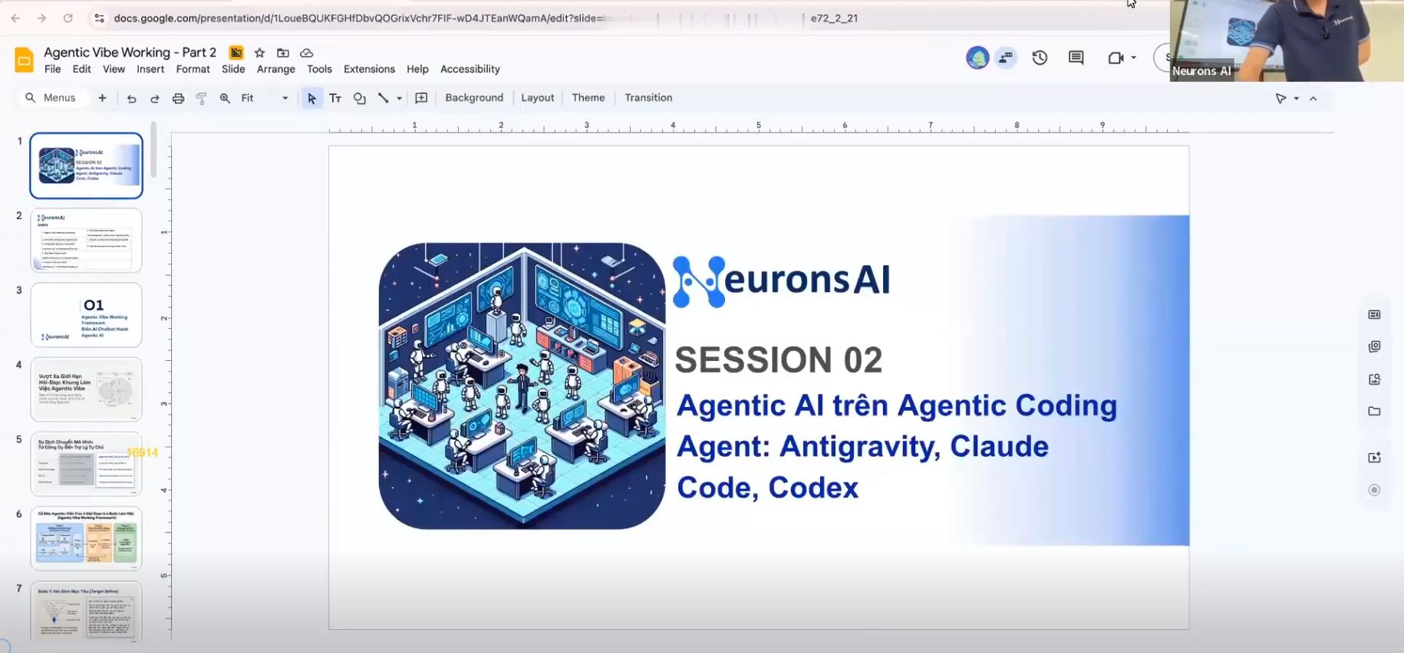Insert a Text box
This screenshot has width=1404, height=653.
[335, 98]
